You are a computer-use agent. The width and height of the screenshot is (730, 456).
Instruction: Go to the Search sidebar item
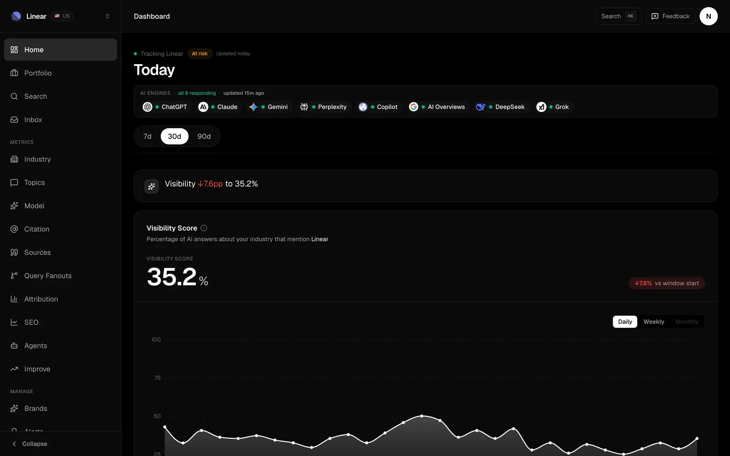[61, 96]
